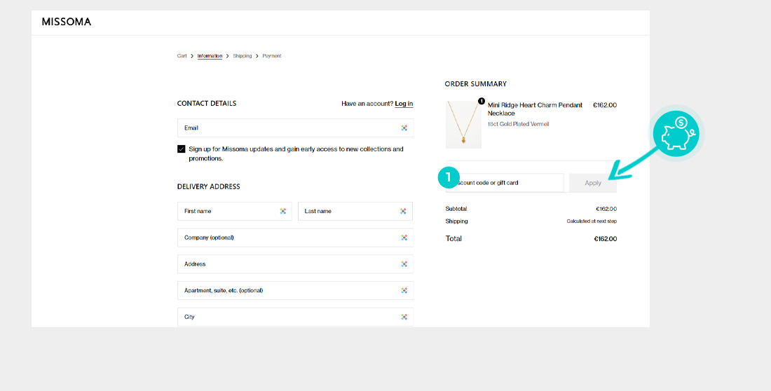Click the autofill icon in Last name field
This screenshot has height=391, width=771.
tap(404, 211)
